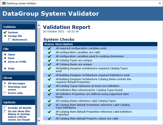Validate the Design file

point(15,36)
